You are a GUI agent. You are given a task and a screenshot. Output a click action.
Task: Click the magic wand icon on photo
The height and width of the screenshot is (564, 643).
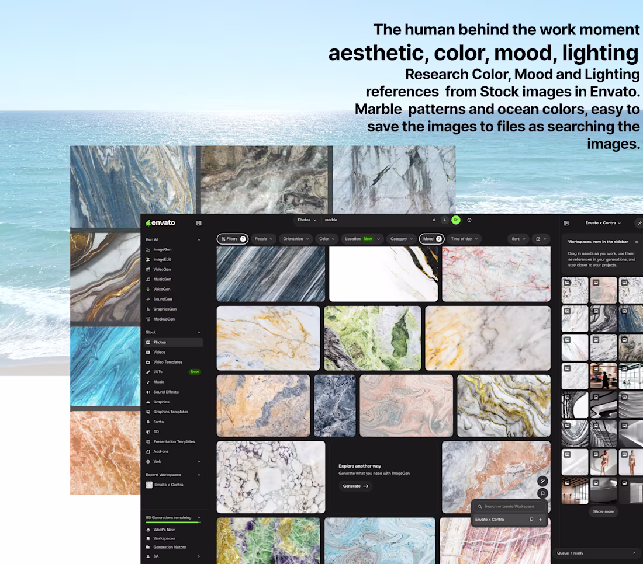[542, 481]
